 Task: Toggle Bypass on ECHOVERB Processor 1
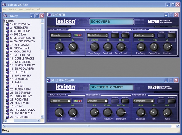[125, 36]
